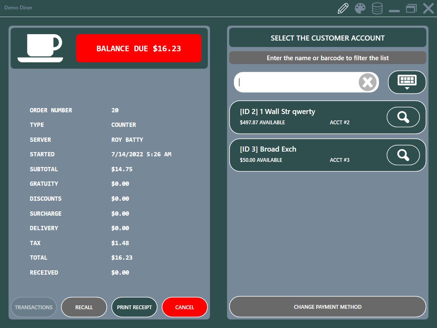Recall a previous order
437x328 pixels.
(84, 307)
